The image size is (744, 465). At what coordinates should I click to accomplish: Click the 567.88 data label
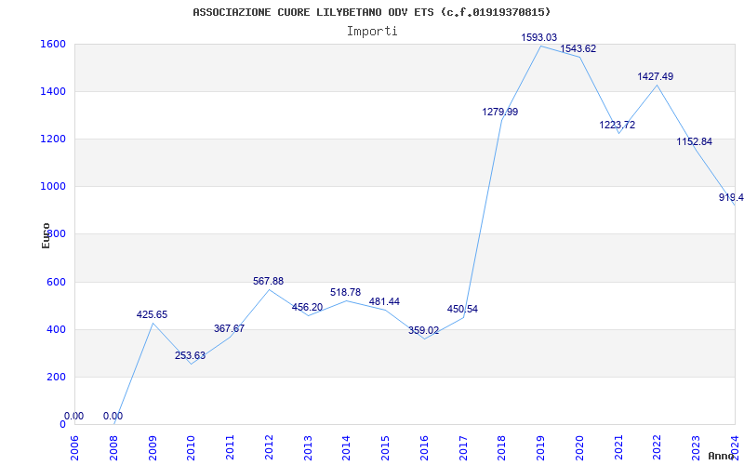[268, 282]
